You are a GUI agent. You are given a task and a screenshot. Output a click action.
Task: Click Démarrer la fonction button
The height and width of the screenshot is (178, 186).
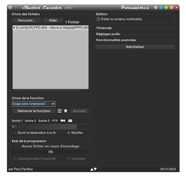34,111
